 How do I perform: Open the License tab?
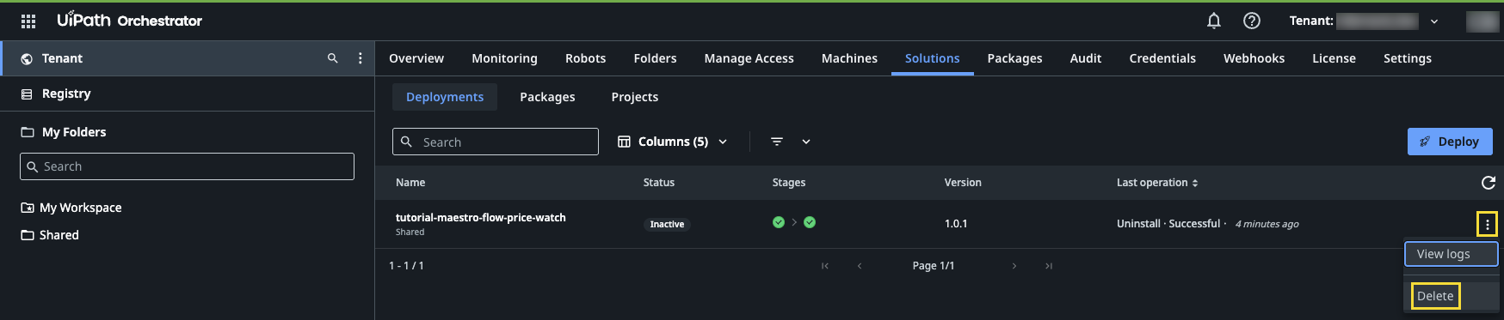coord(1334,58)
